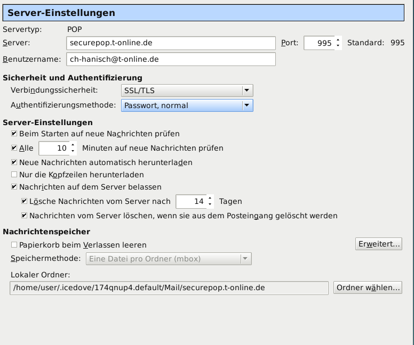Click the Lokaler Ordner path field
The image size is (414, 345).
169,288
